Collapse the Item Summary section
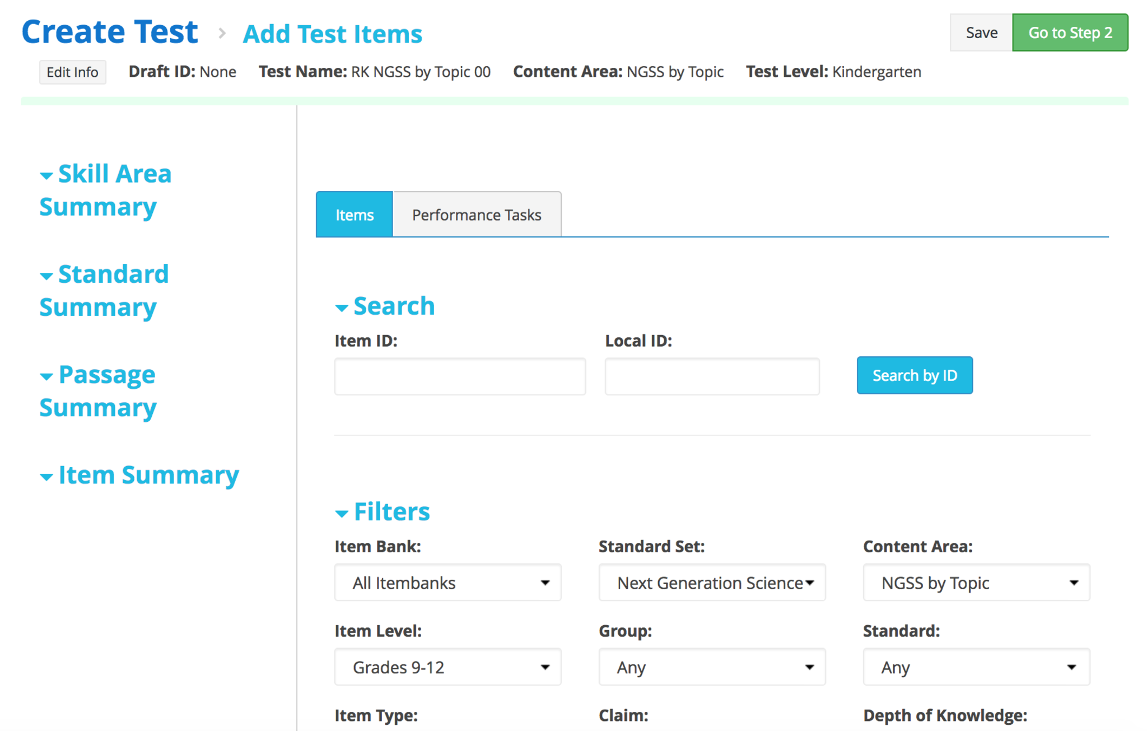The width and height of the screenshot is (1147, 731). 47,477
